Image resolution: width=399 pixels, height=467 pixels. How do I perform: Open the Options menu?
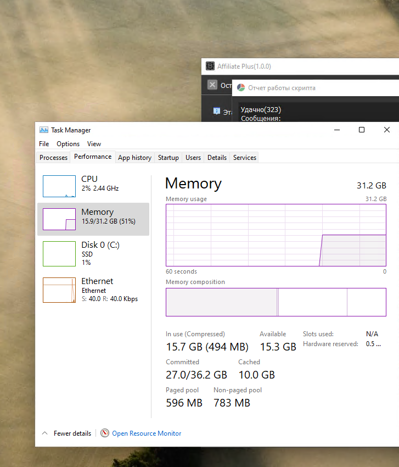tap(68, 144)
